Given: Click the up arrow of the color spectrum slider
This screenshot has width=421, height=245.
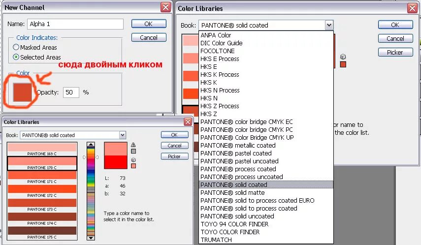Looking at the screenshot, I should [91, 145].
